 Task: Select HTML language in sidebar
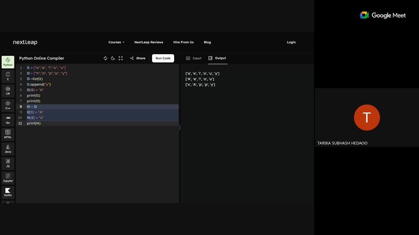coord(8,134)
